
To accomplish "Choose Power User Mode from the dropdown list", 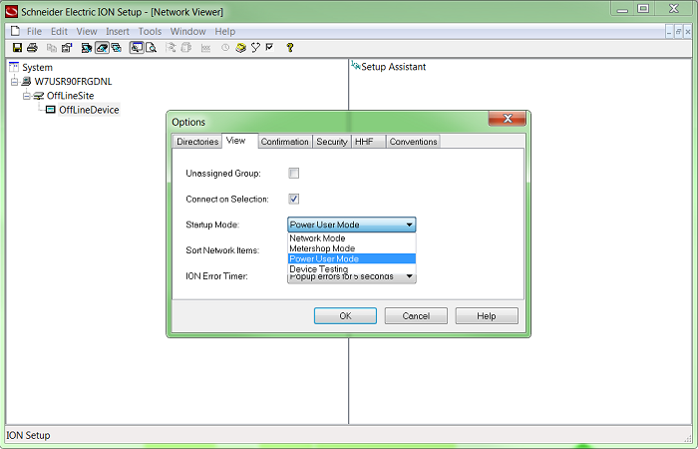I will coord(352,258).
